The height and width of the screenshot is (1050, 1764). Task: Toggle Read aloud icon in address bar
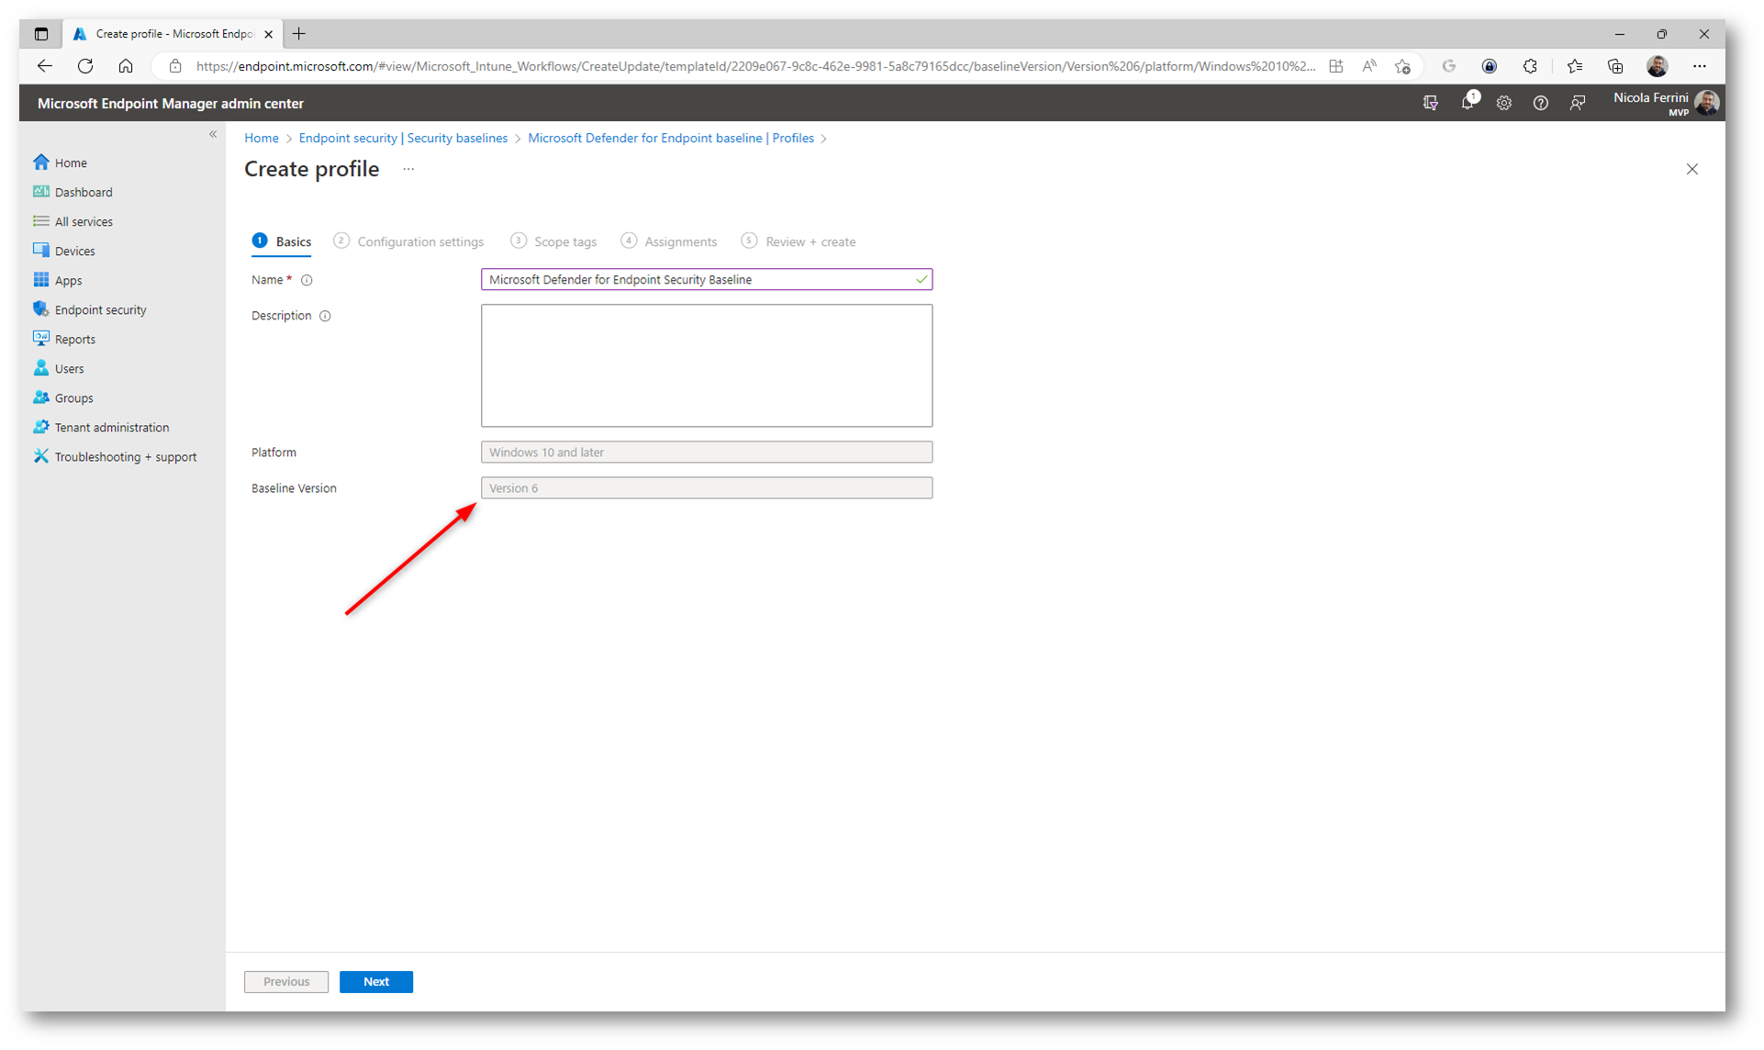tap(1369, 66)
